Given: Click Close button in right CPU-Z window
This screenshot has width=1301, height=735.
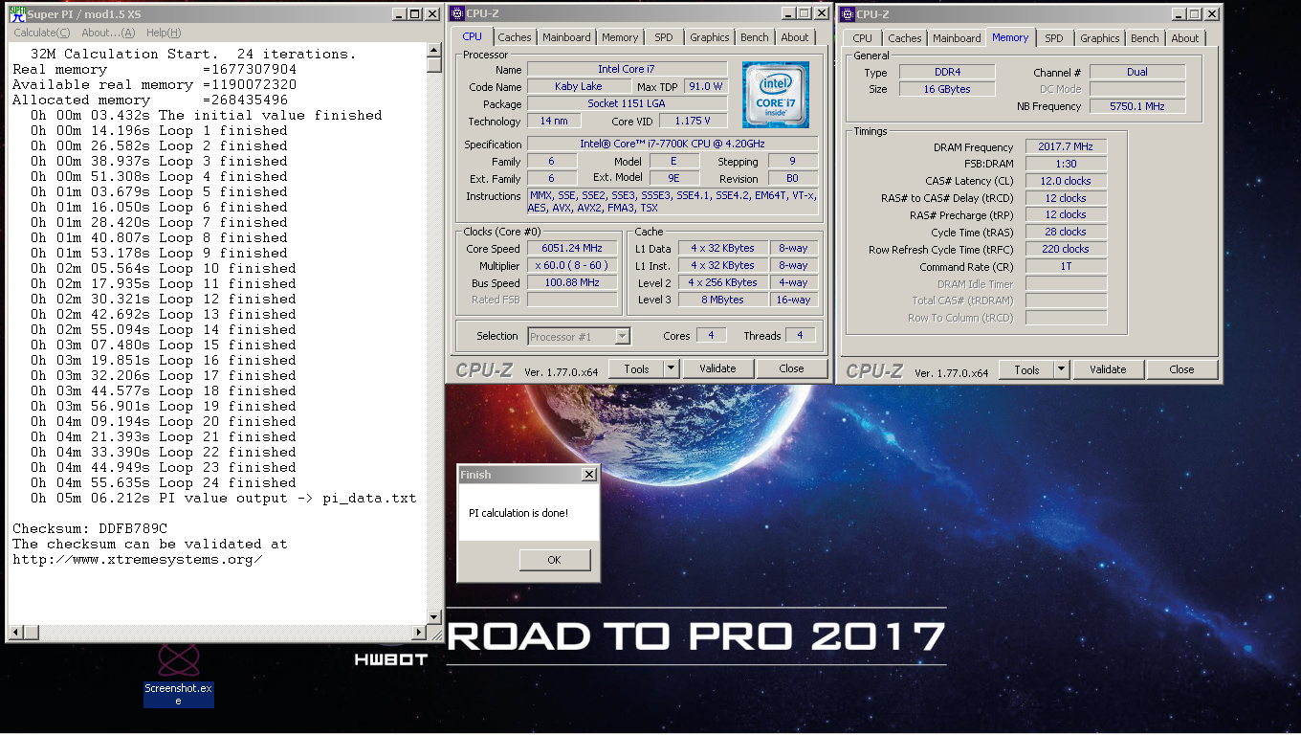Looking at the screenshot, I should 1181,369.
